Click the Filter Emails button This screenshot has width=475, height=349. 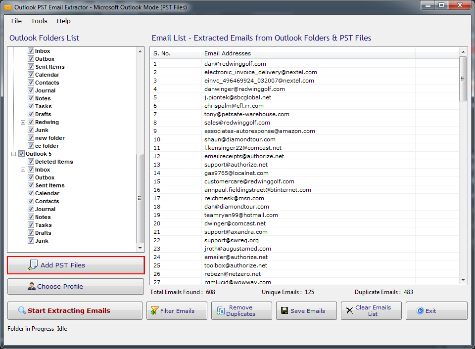pyautogui.click(x=177, y=310)
